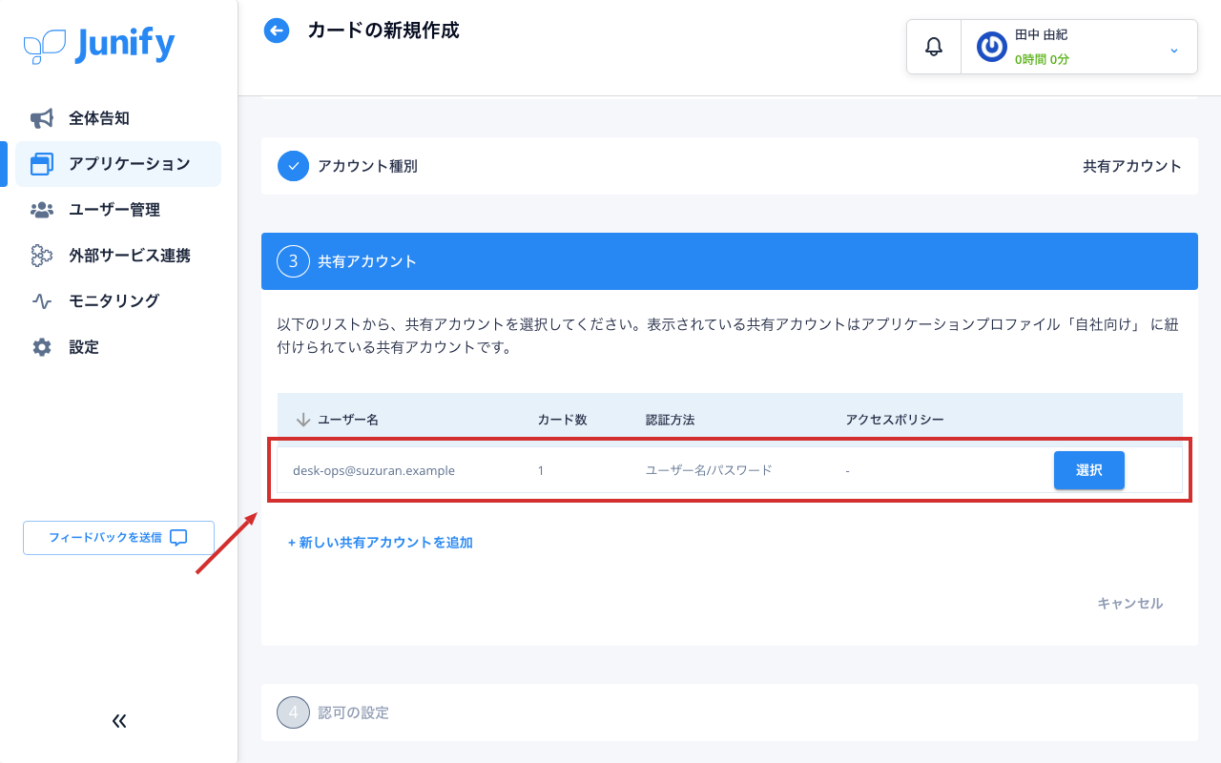Click the アクセスポリシー column header

pos(895,420)
